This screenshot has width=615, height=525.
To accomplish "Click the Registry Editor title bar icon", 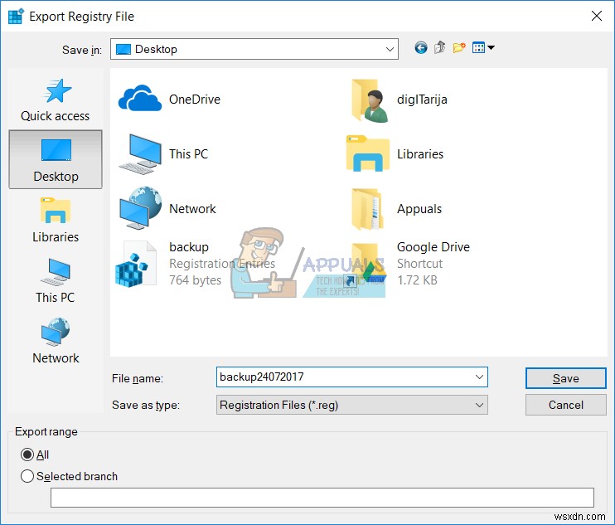I will [16, 16].
